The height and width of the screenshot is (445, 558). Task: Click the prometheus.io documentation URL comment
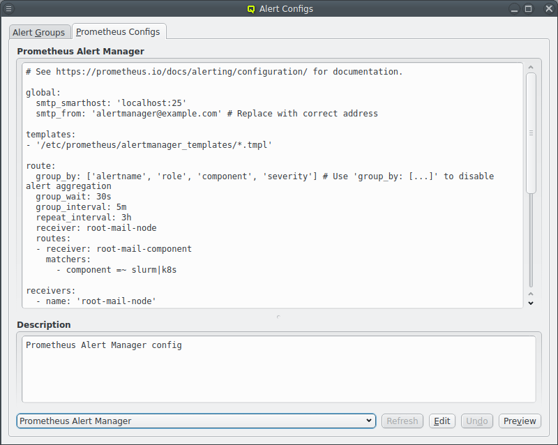[214, 72]
